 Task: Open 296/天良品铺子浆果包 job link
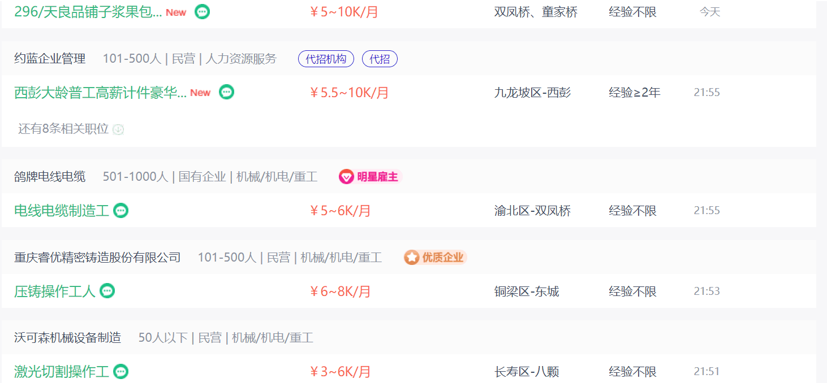(88, 12)
